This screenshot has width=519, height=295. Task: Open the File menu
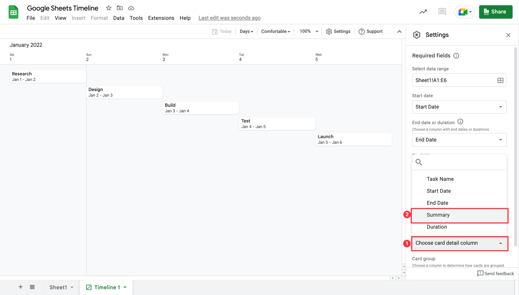tap(31, 18)
